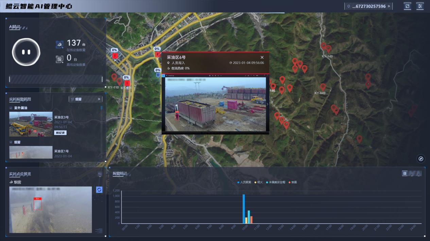Click the right arrow on the popup video
Viewport: 430px width, 241px height.
(267, 104)
